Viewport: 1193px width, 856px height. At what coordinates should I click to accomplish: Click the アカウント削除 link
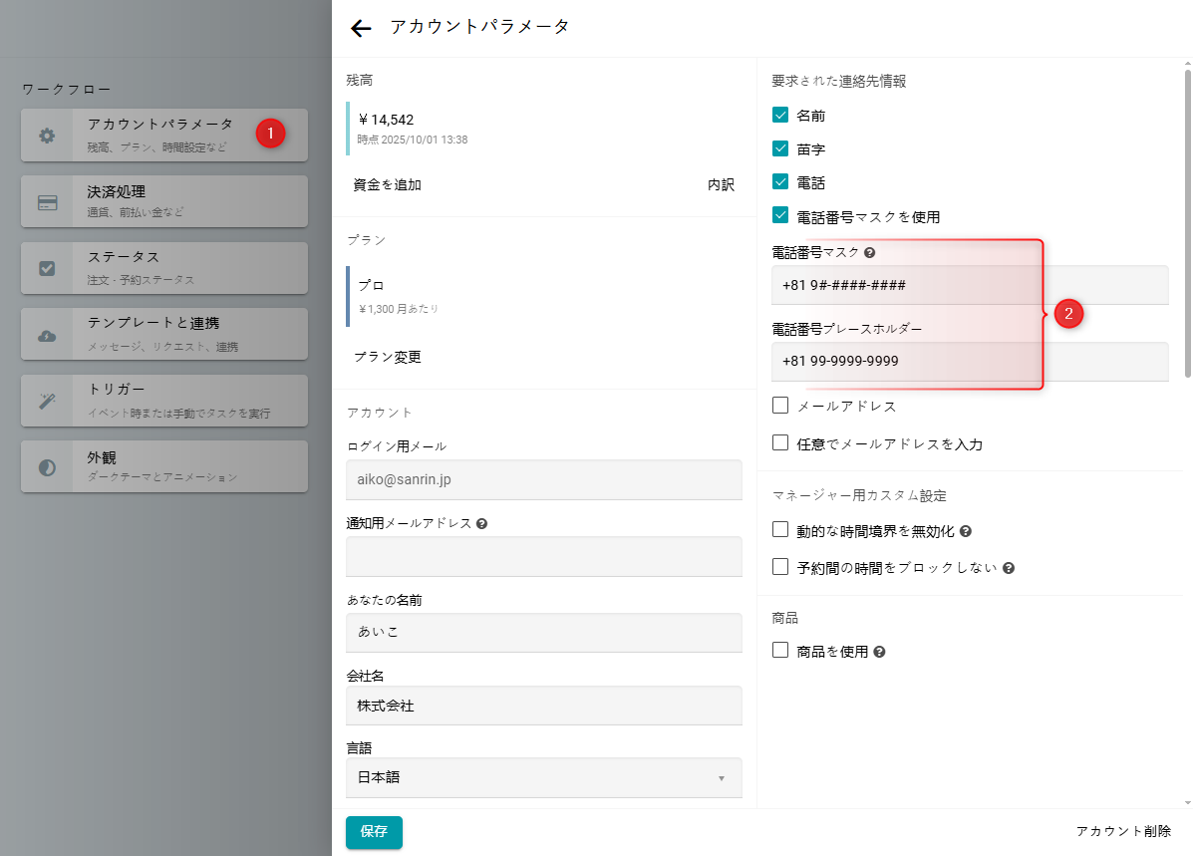click(1122, 831)
